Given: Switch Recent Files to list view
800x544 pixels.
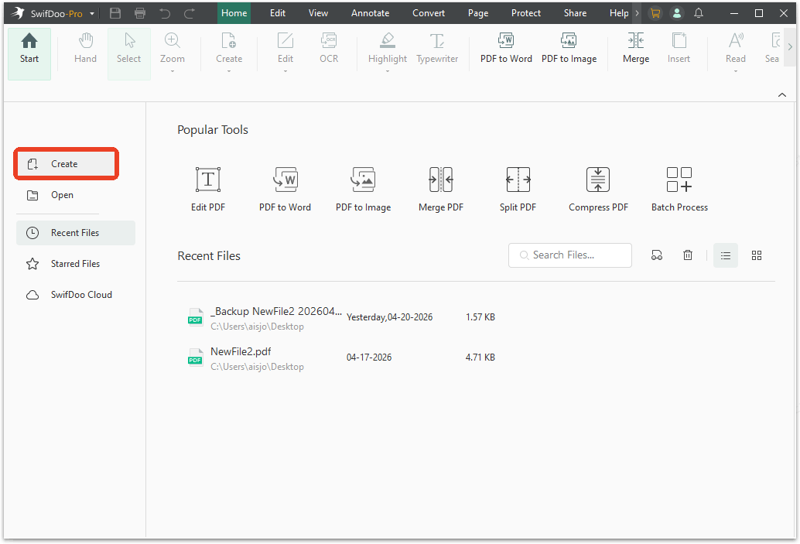Looking at the screenshot, I should tap(725, 255).
